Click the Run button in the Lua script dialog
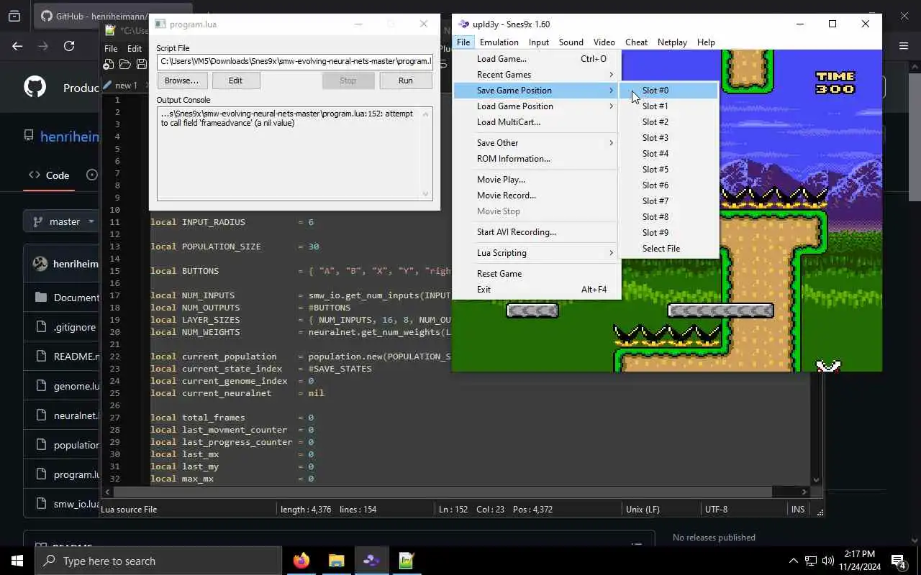Screen dimensions: 921x575 tap(406, 80)
